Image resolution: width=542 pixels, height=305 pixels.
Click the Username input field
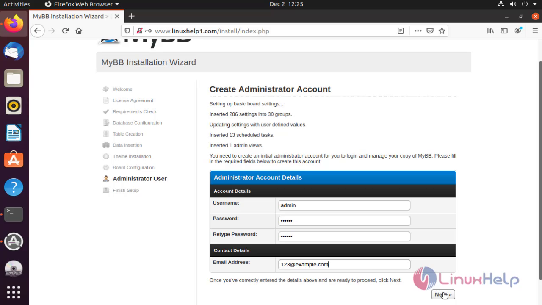click(344, 205)
